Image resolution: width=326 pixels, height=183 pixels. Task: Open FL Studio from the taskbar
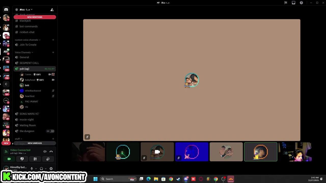tap(208, 179)
